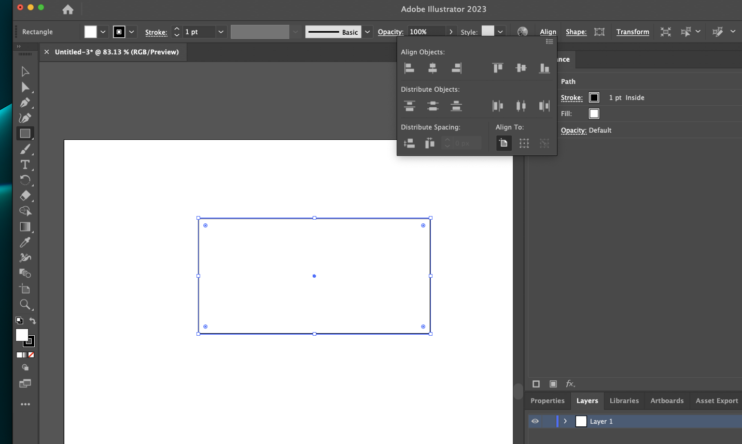742x444 pixels.
Task: Click the Transform link
Action: click(x=633, y=32)
